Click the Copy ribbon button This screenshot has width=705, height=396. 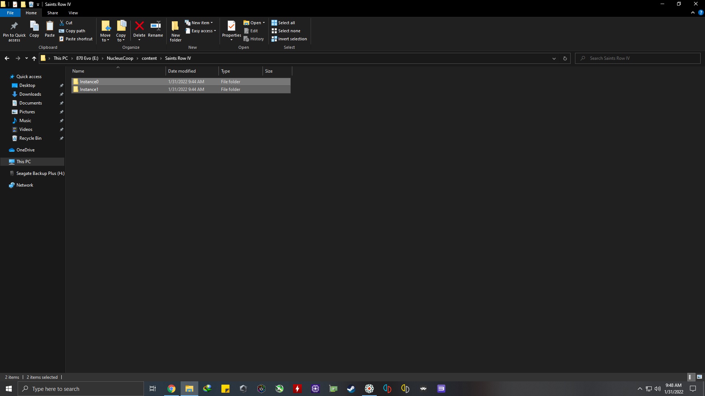(34, 29)
